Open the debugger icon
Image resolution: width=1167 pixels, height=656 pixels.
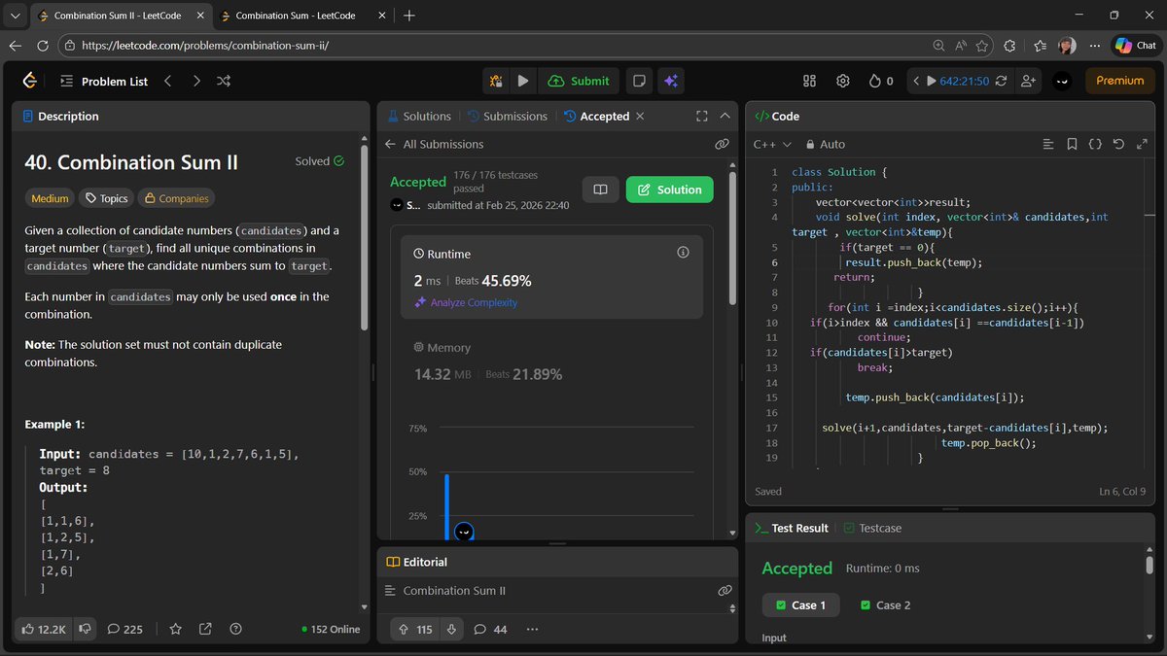point(496,81)
